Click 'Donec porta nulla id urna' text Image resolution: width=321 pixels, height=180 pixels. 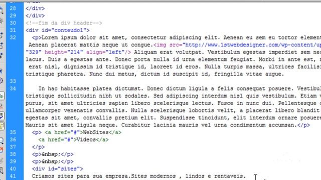(x=155, y=59)
